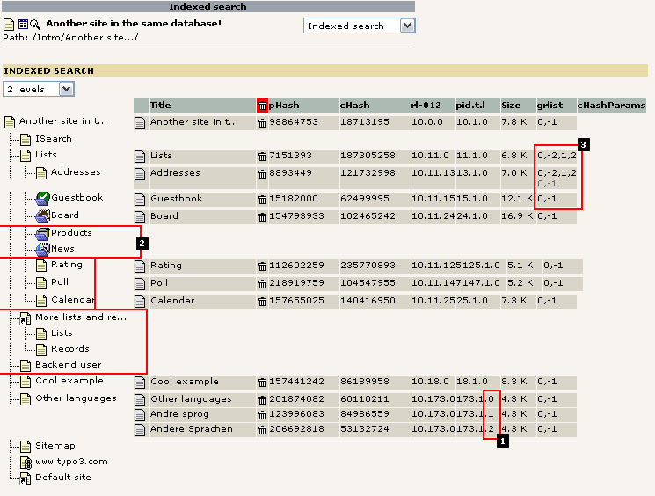Click the Products folder icon in tree
The width and height of the screenshot is (655, 496).
coord(42,233)
